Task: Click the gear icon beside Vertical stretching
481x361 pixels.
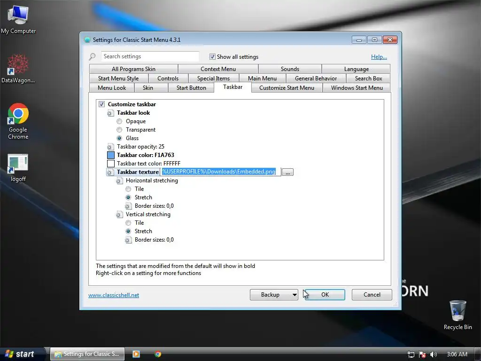Action: pyautogui.click(x=119, y=214)
